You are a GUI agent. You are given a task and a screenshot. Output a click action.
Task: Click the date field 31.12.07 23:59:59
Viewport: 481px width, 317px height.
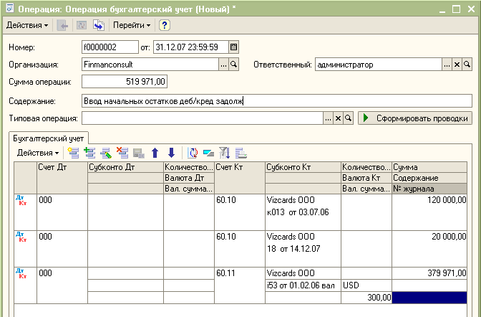tap(191, 47)
